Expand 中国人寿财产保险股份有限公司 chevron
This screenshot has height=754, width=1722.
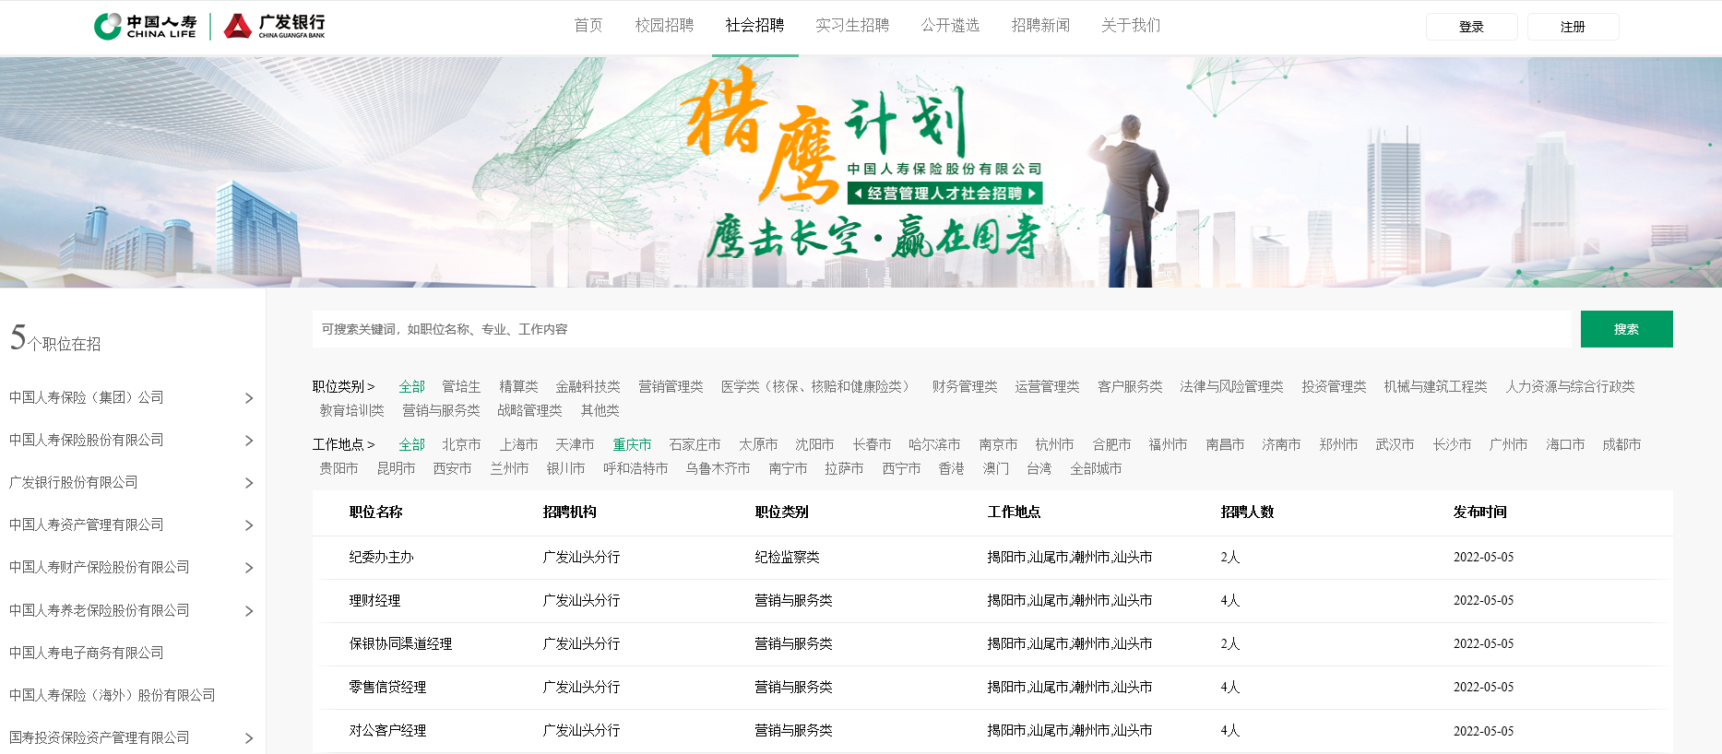pyautogui.click(x=249, y=568)
